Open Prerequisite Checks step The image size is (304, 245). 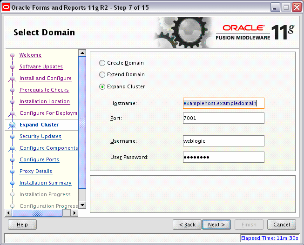pos(44,90)
